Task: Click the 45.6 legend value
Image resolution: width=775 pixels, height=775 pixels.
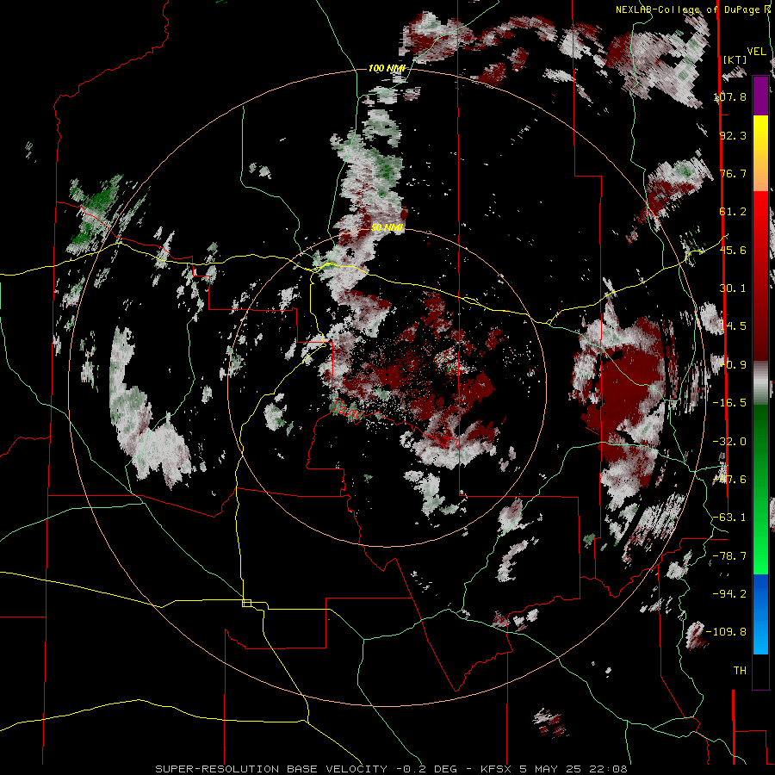Action: pyautogui.click(x=733, y=250)
